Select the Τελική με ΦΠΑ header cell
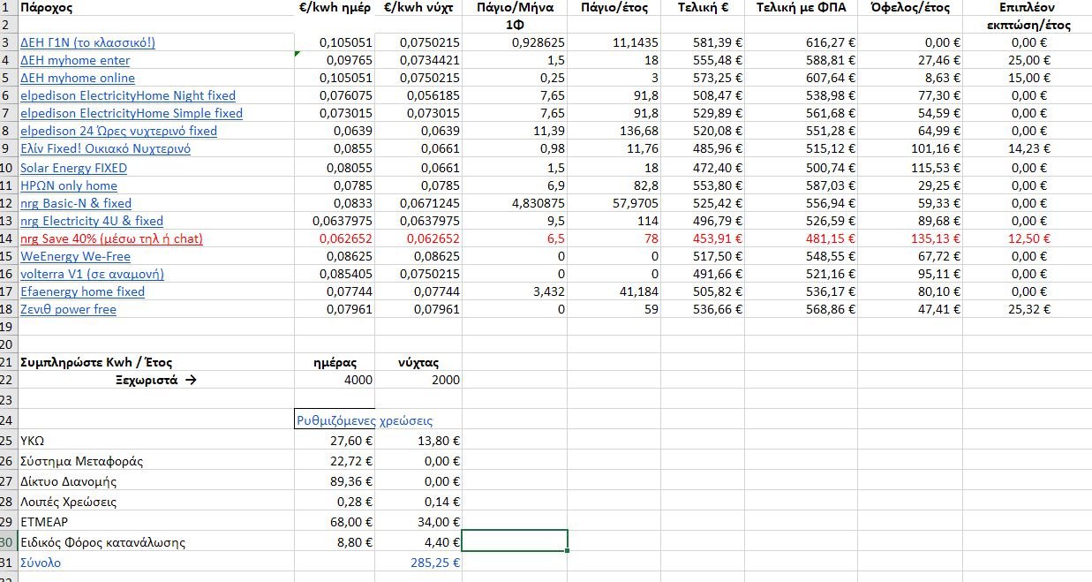1092x582 pixels. pyautogui.click(x=801, y=8)
